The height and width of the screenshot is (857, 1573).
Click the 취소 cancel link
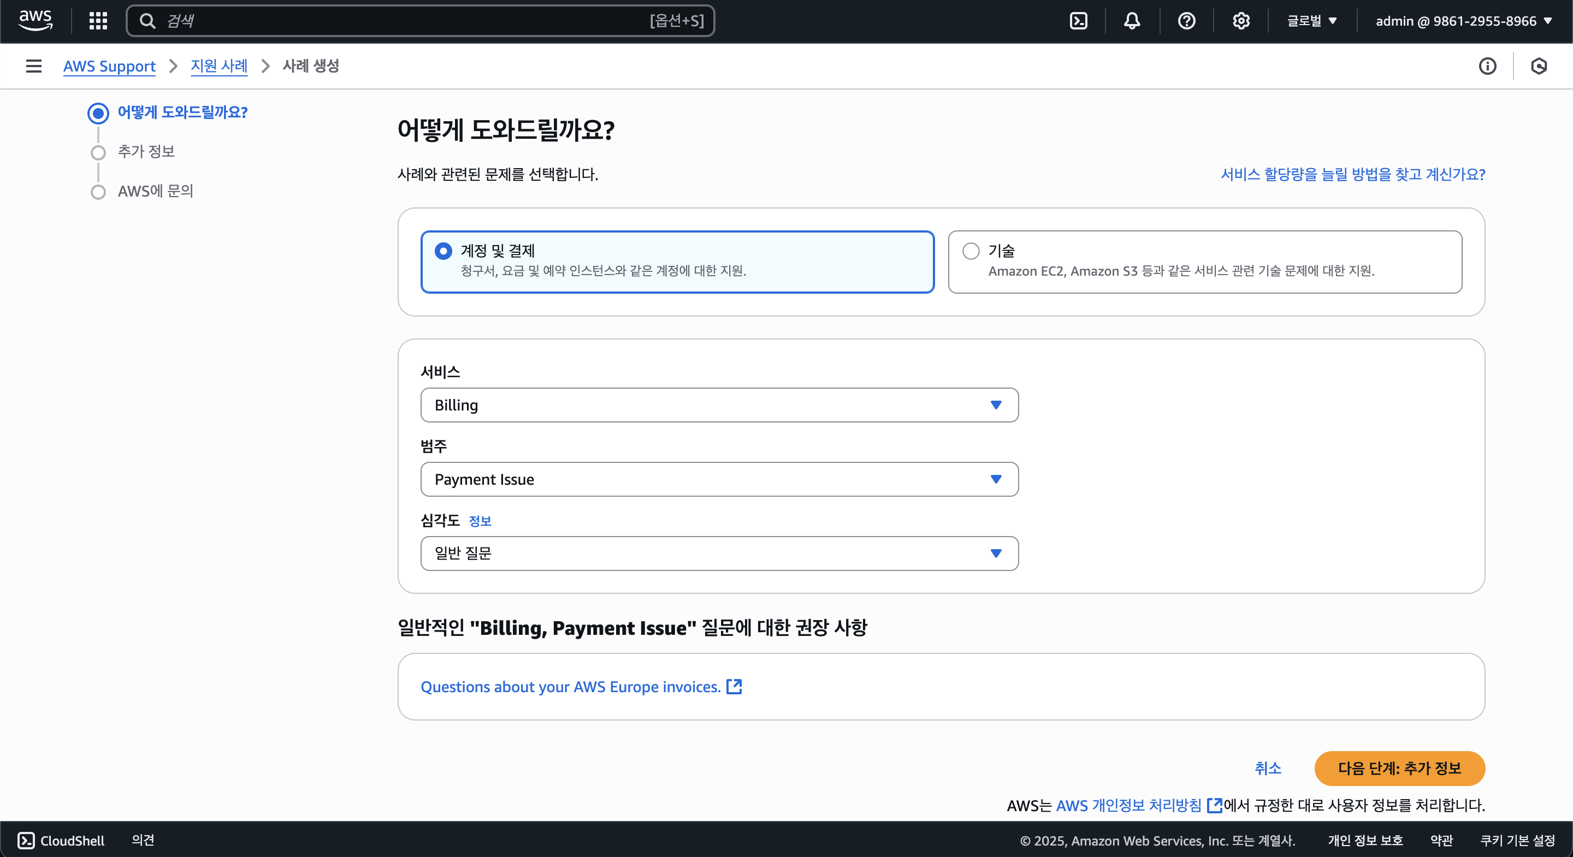tap(1268, 768)
